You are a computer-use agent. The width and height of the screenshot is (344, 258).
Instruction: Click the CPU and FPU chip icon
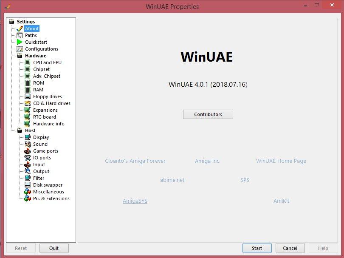pos(28,62)
